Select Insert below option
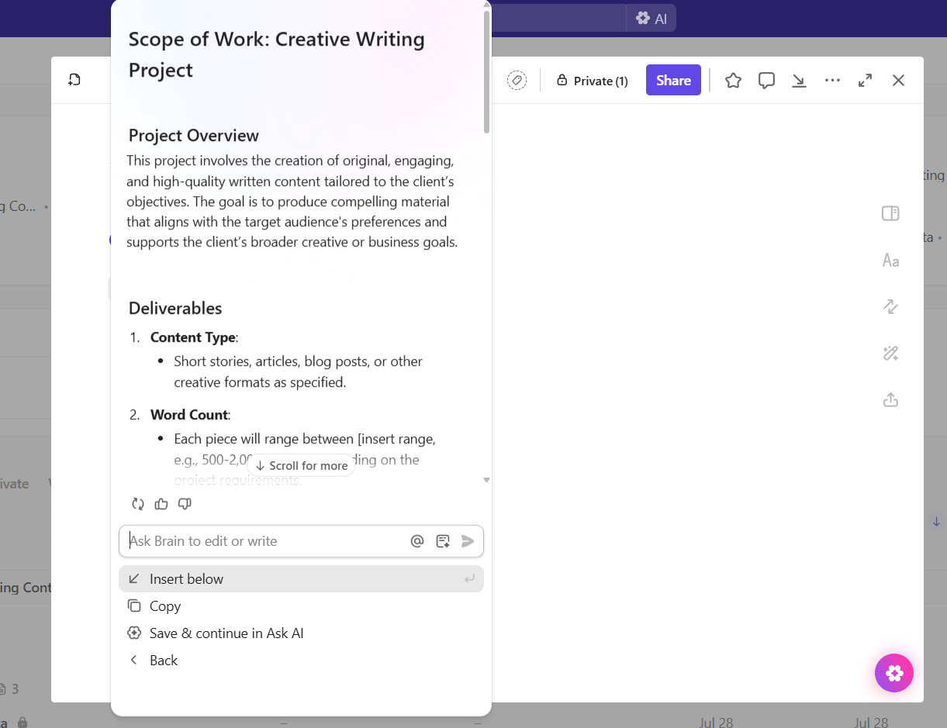The height and width of the screenshot is (728, 947). (x=301, y=579)
